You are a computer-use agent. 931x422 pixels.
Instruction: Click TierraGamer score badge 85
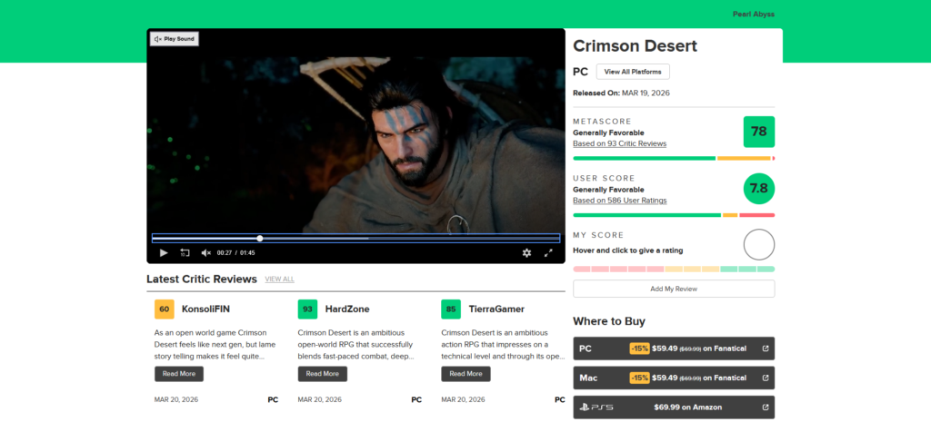tap(451, 309)
